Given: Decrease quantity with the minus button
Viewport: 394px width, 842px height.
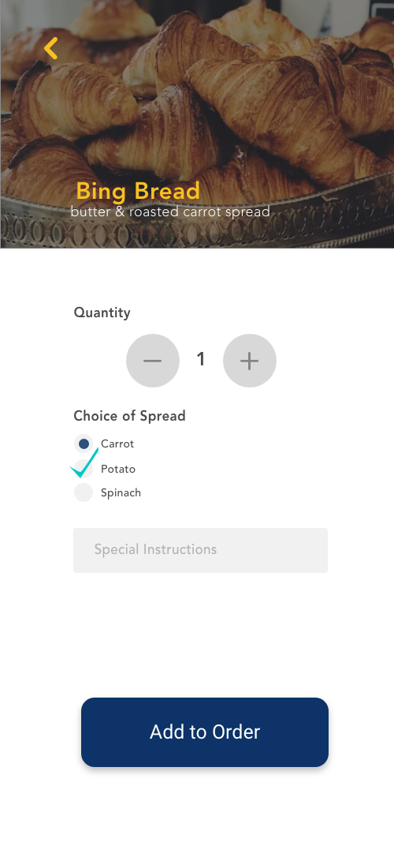Looking at the screenshot, I should [153, 361].
